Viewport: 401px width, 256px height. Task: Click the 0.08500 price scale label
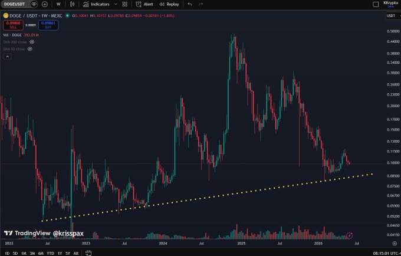(x=393, y=176)
